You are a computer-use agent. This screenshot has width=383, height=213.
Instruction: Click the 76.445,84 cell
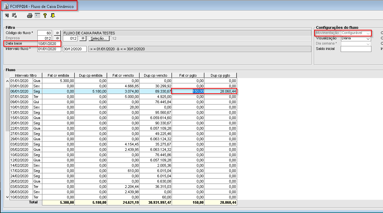155,102
